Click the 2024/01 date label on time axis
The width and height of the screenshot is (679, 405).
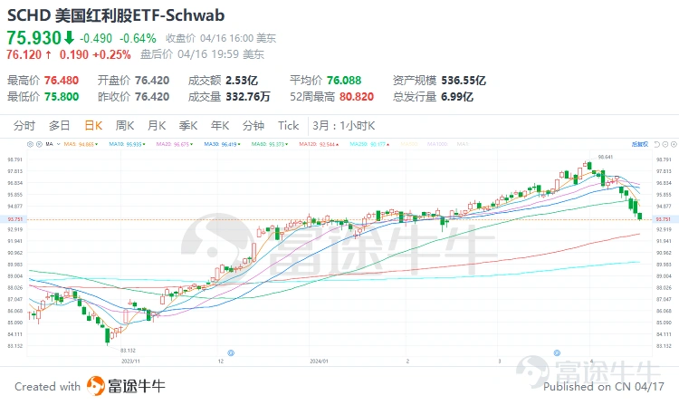coord(320,361)
